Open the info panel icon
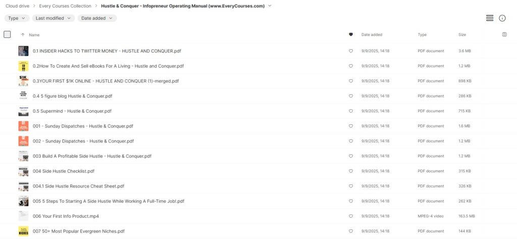Image resolution: width=517 pixels, height=239 pixels. pos(502,18)
